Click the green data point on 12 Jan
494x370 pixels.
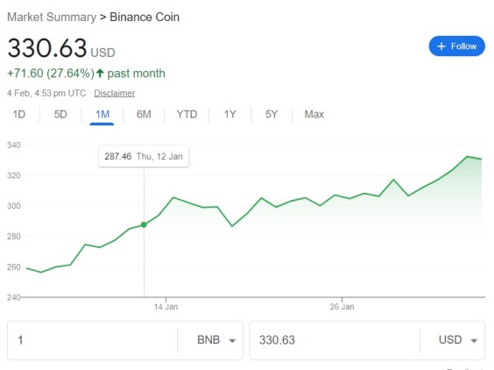pyautogui.click(x=144, y=225)
